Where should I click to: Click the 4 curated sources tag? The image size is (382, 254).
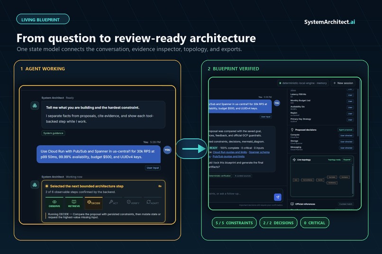243,176
